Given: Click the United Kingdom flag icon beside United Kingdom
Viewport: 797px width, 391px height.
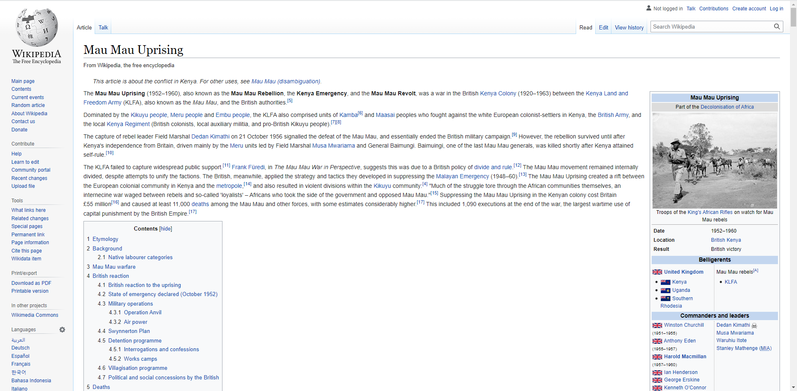Looking at the screenshot, I should coord(657,272).
